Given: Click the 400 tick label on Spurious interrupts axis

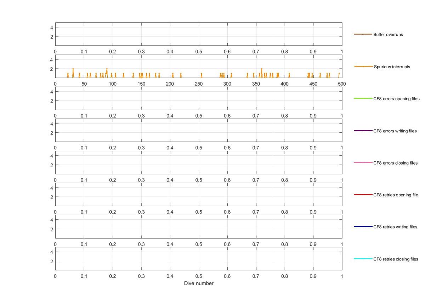Looking at the screenshot, I should (x=284, y=84).
